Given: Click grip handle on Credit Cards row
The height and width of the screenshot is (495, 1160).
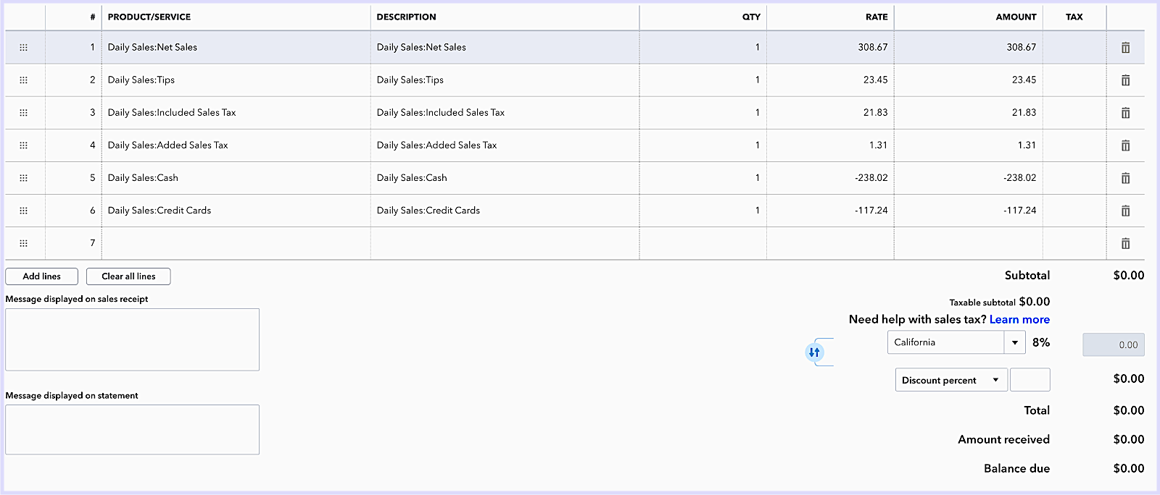Looking at the screenshot, I should [x=23, y=211].
